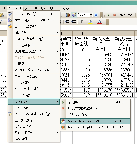Expand ウィザード(W) submenu
137x144 pixels.
point(34,132)
